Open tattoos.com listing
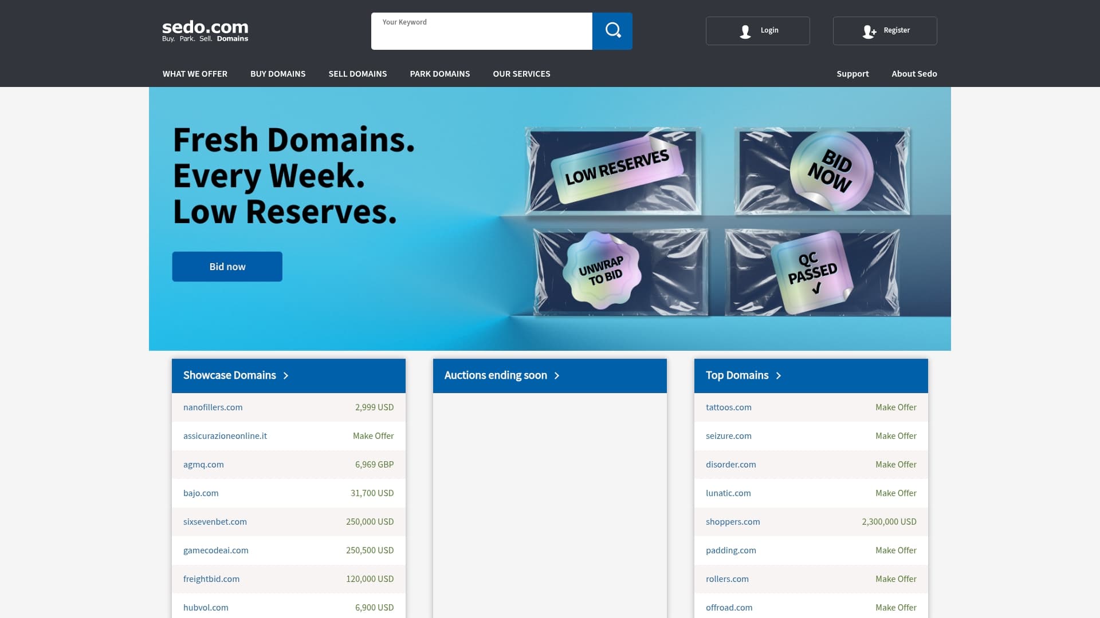Screen dimensions: 1100x618 coord(729,407)
